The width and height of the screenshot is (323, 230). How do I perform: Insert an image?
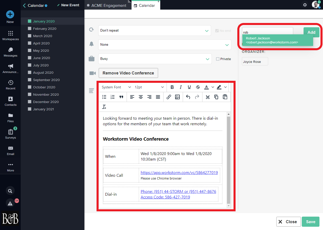tap(177, 97)
